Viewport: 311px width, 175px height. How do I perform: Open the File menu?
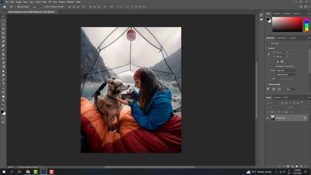(x=7, y=2)
